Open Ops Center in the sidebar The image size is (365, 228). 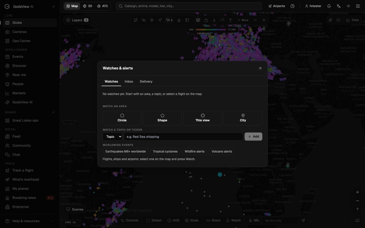click(30, 41)
